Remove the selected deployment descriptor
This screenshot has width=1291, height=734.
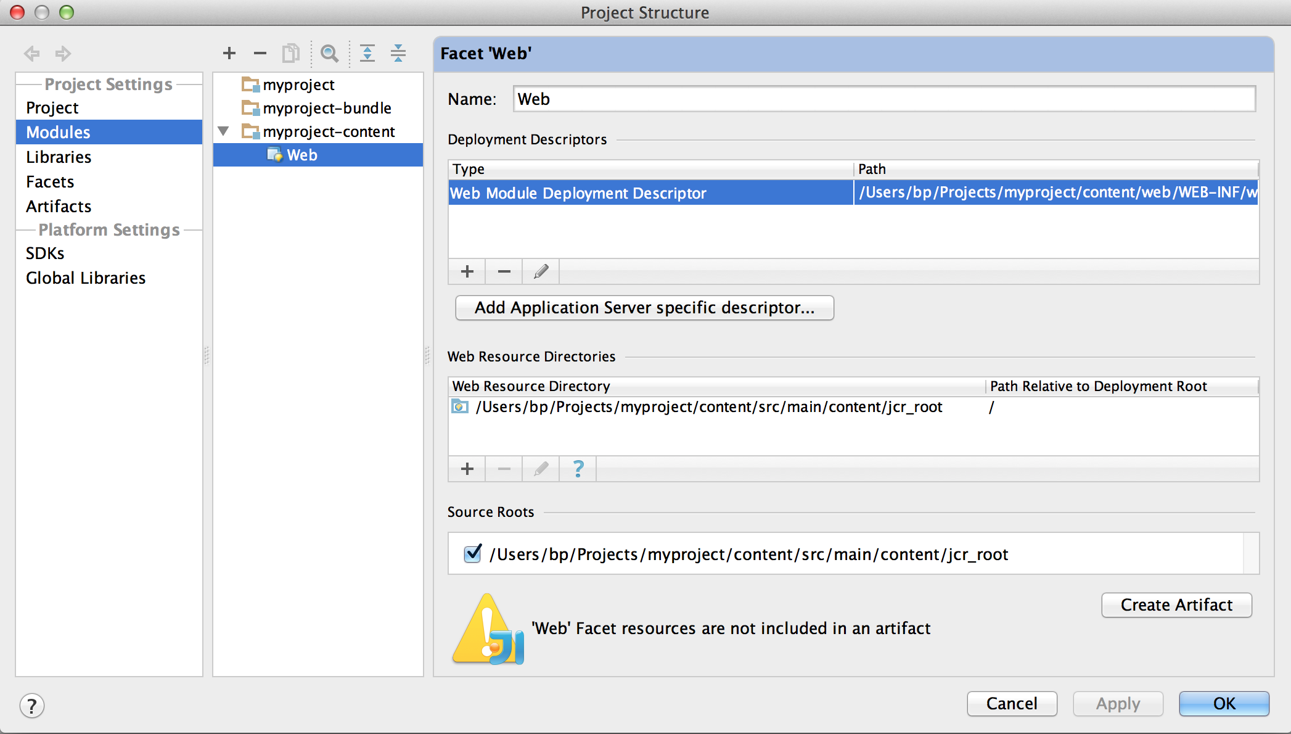click(x=504, y=271)
